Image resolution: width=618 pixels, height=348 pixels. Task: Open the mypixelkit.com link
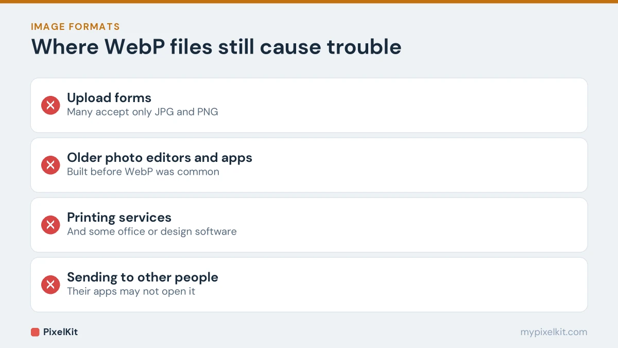click(x=554, y=332)
